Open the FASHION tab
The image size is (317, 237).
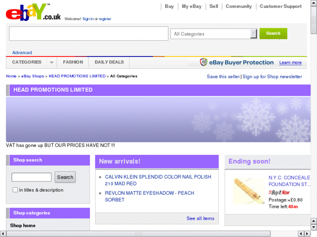[x=73, y=62]
